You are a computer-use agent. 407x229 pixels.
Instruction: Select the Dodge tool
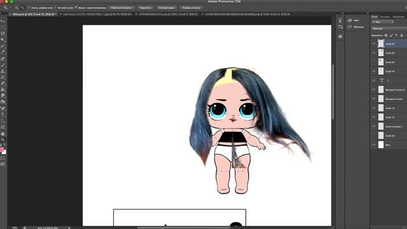point(3,102)
